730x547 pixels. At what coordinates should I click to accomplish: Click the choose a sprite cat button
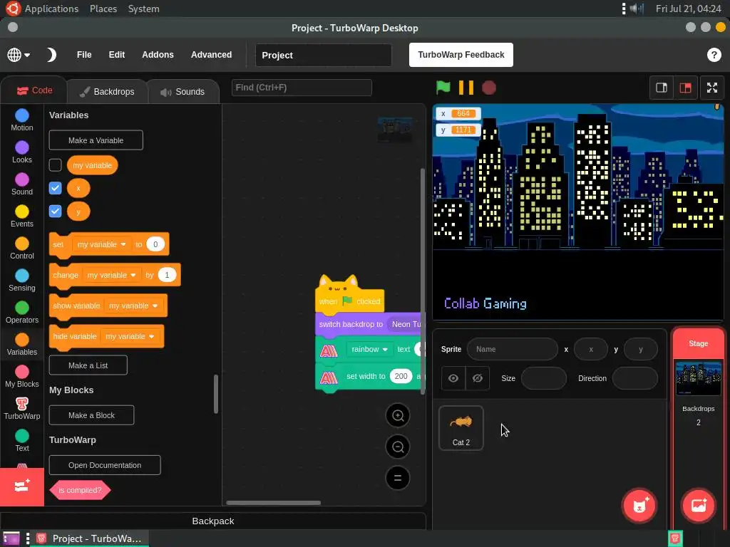(639, 505)
